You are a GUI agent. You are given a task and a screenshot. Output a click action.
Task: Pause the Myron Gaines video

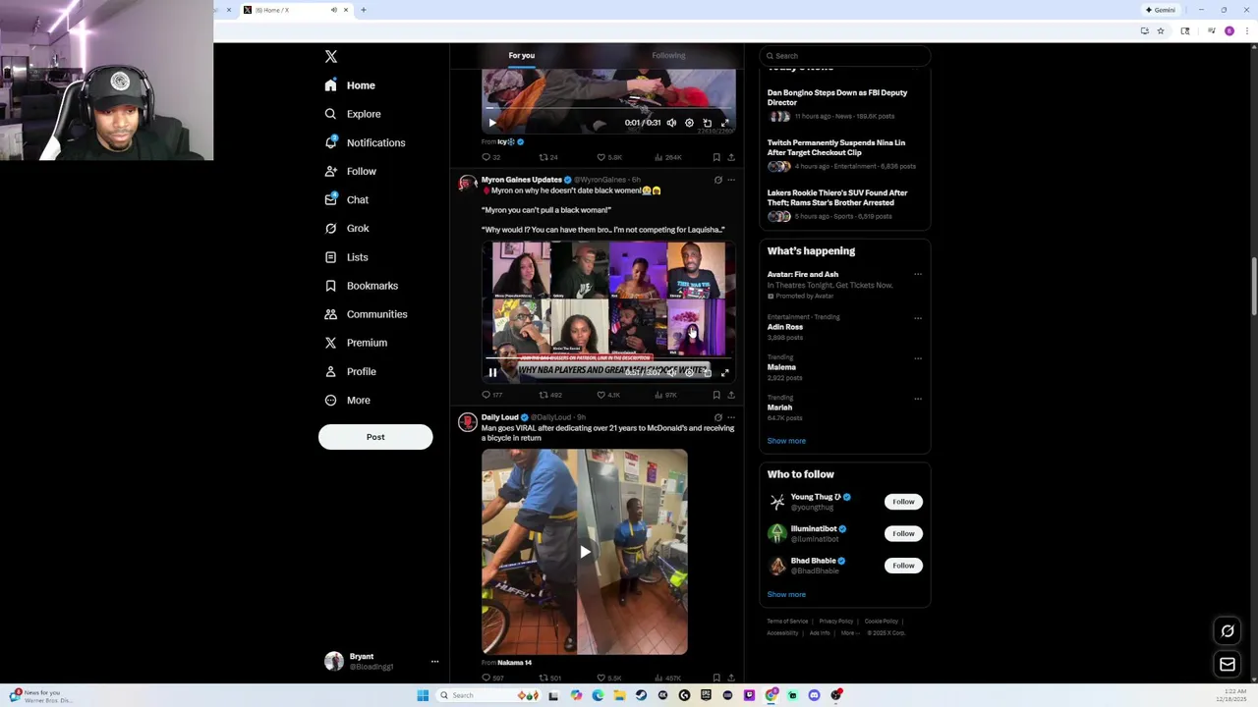492,372
